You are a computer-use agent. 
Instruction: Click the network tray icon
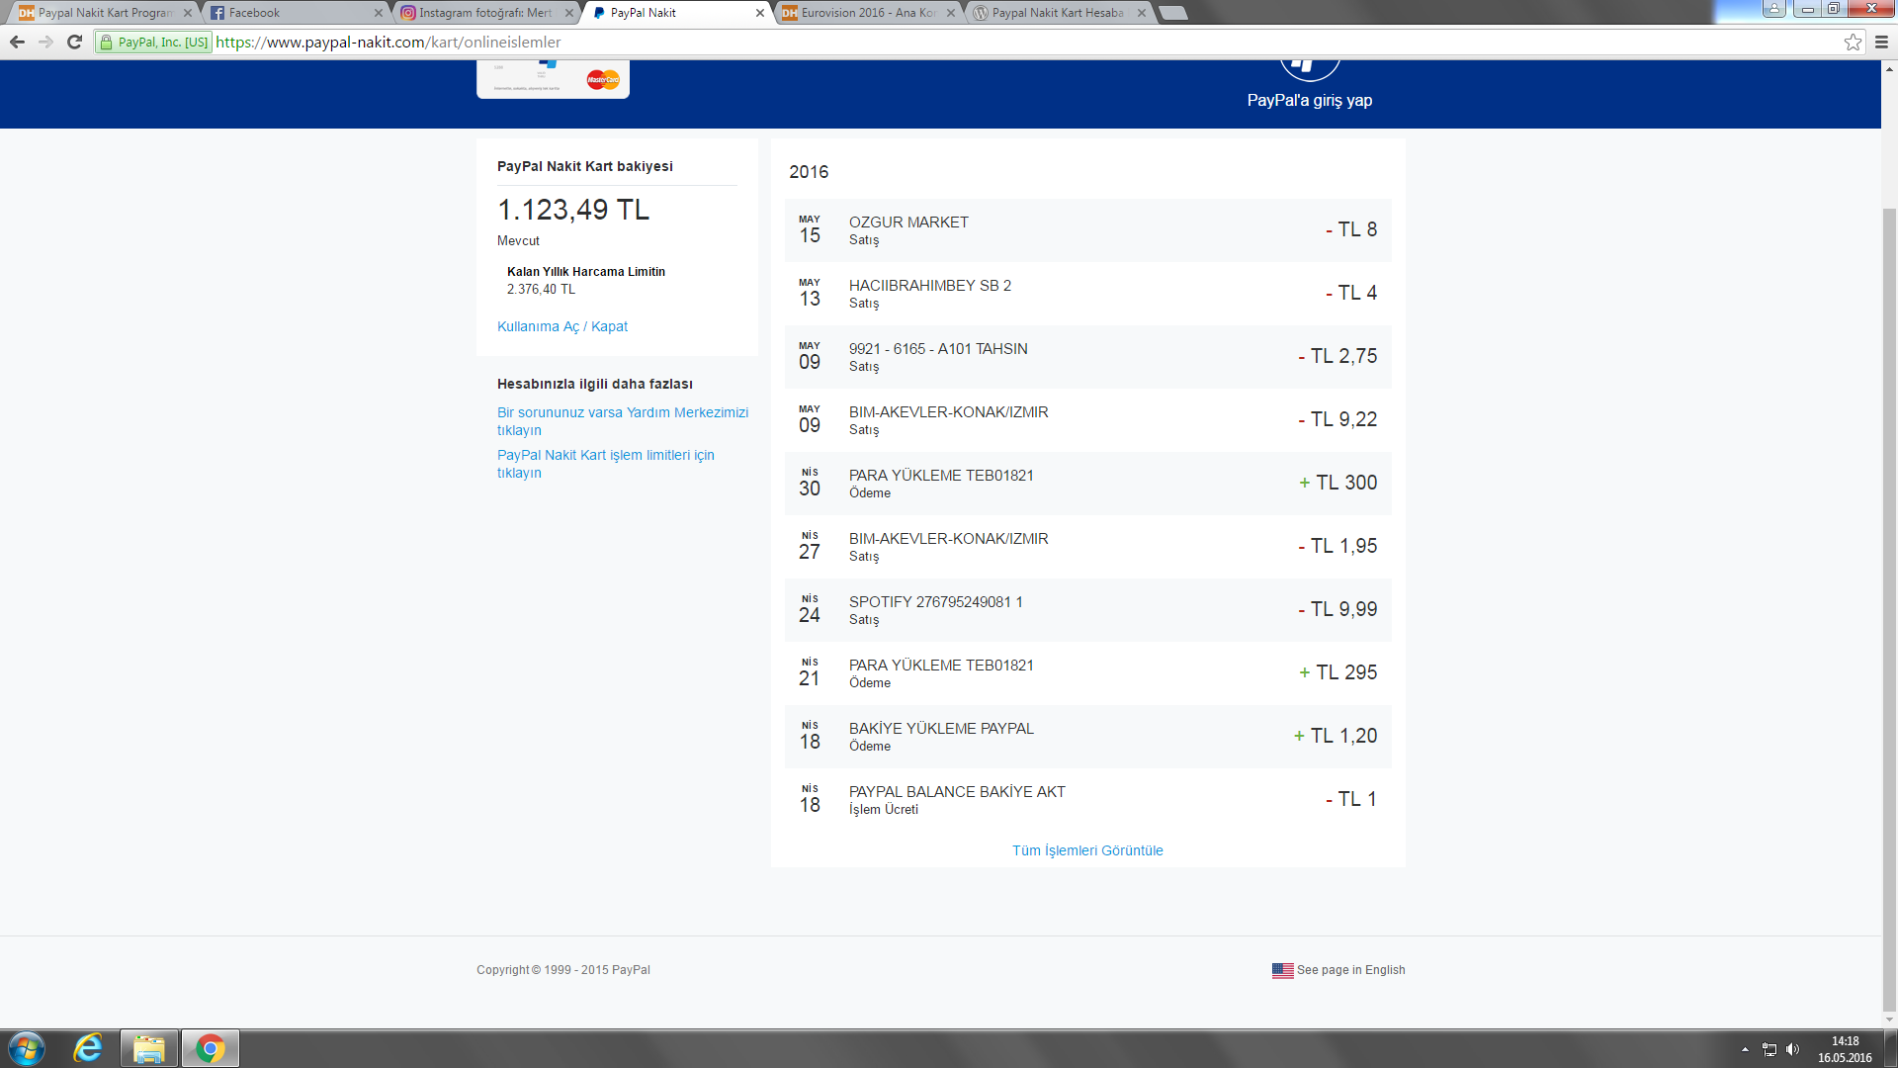click(1769, 1049)
